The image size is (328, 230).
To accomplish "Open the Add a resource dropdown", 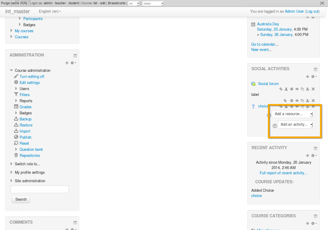I will (x=293, y=114).
